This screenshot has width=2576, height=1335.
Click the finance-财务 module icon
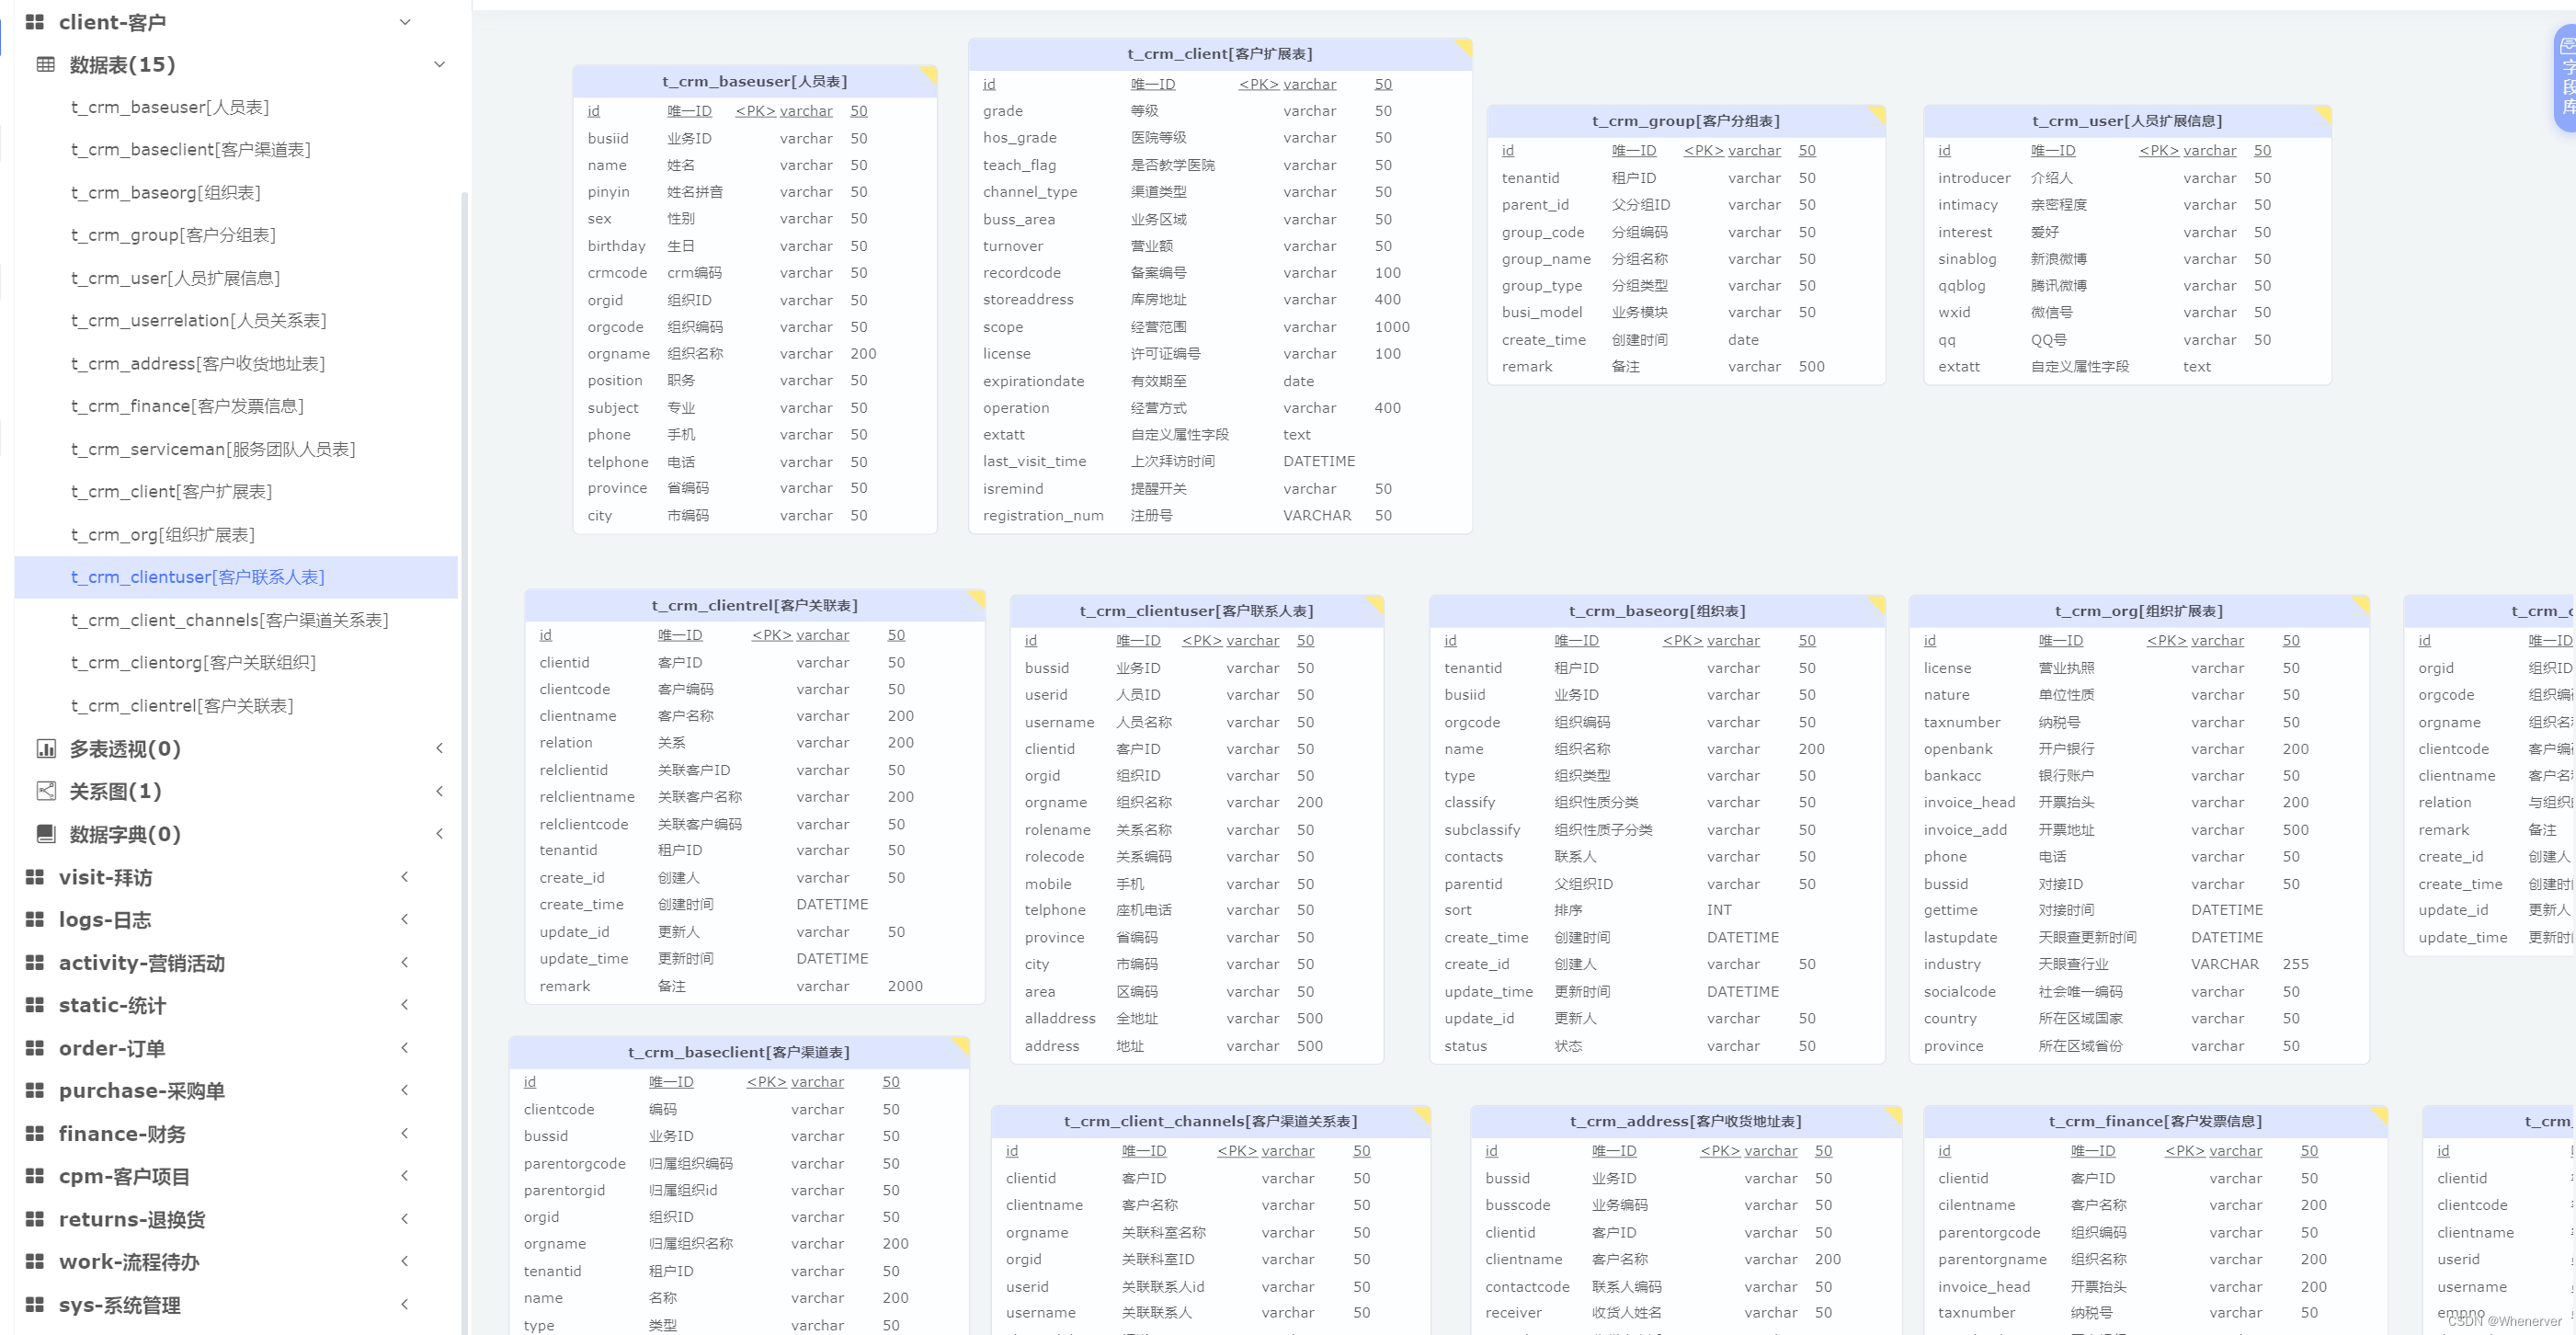coord(34,1133)
